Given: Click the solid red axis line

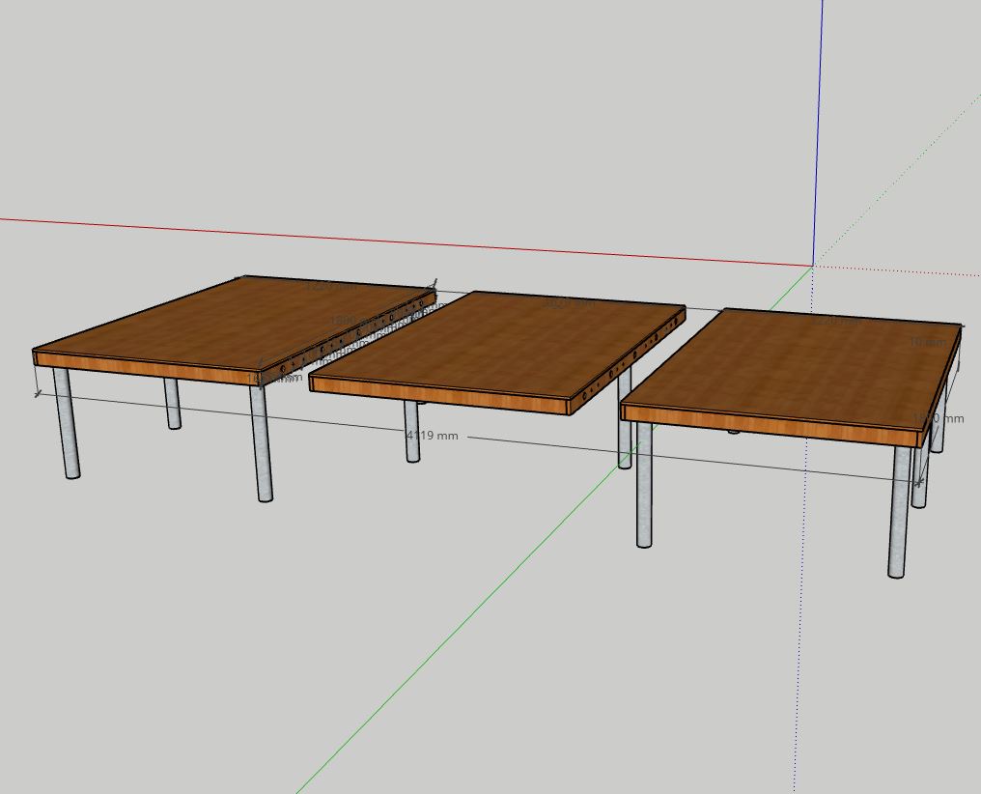Looking at the screenshot, I should [x=386, y=241].
